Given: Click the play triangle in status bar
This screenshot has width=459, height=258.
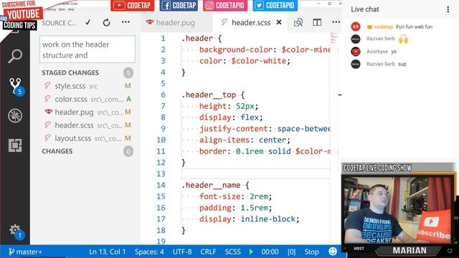Looking at the screenshot, I should click(251, 252).
